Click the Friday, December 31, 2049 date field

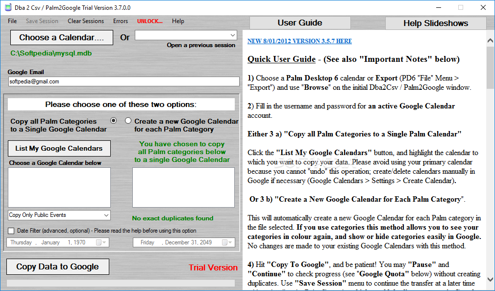click(184, 242)
